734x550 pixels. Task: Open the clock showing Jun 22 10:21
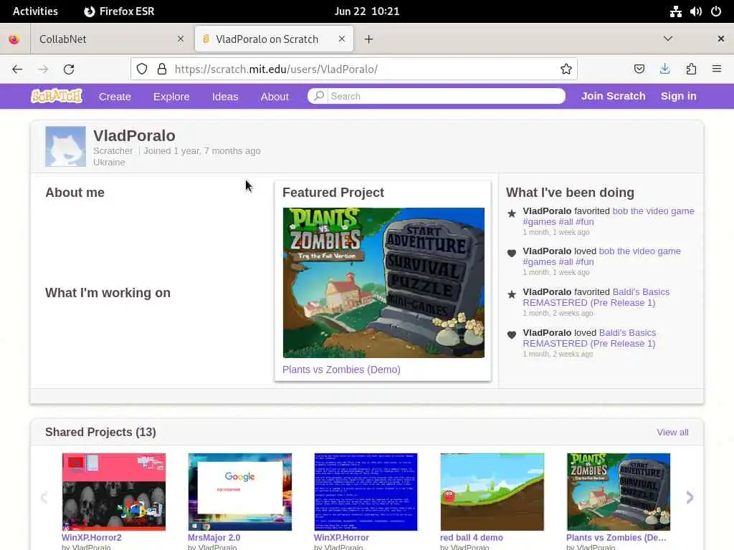click(x=367, y=11)
